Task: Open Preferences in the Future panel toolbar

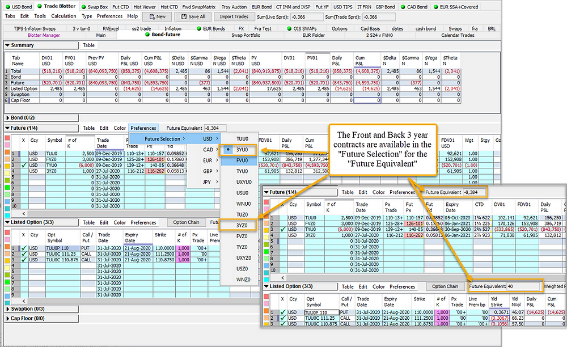Action: click(x=143, y=128)
